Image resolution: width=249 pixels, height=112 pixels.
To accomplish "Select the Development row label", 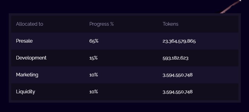I will coord(31,58).
